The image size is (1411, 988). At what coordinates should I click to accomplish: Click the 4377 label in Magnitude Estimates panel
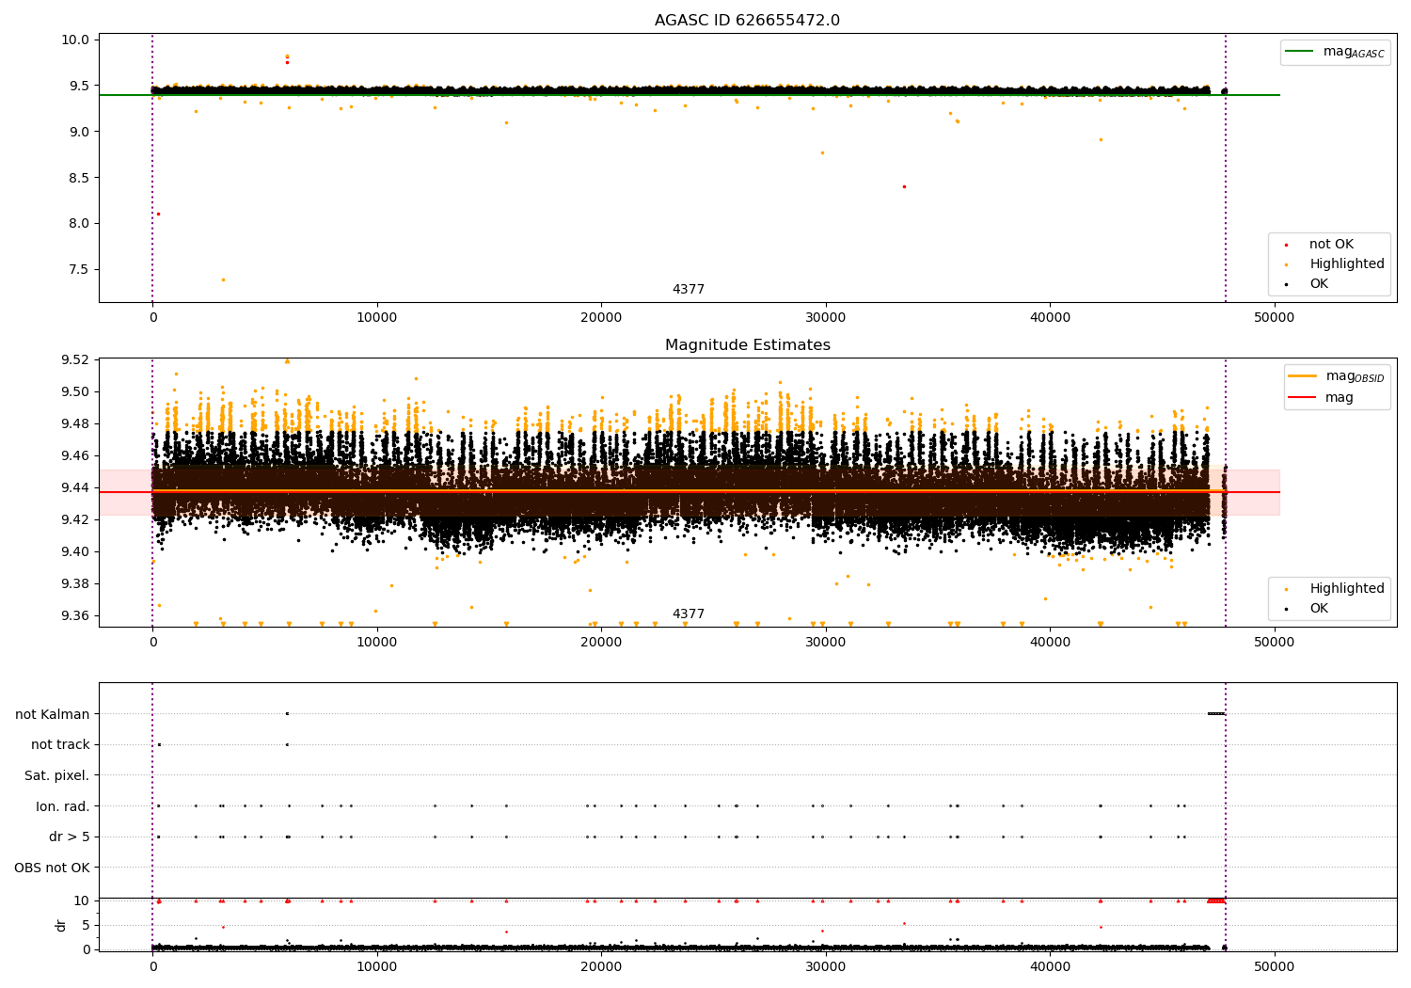[688, 614]
